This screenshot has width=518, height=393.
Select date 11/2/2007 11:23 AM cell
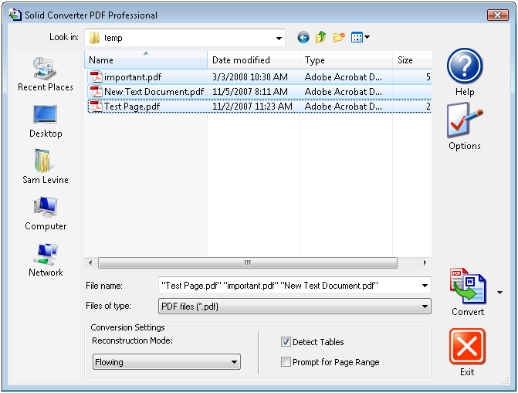pos(252,107)
